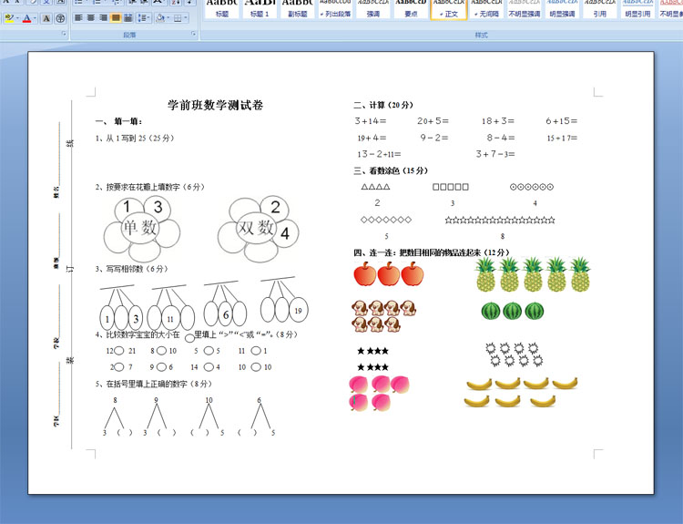Viewport: 683px width, 524px height.
Task: Click the heading 四、连一连
Action: [432, 252]
